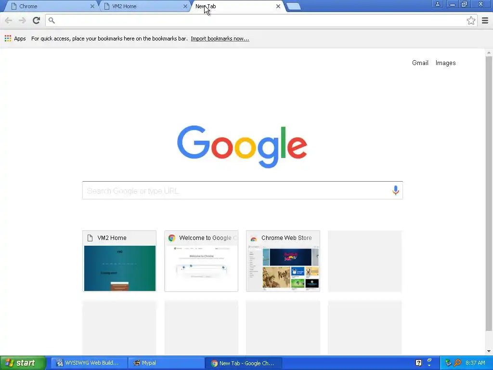Image resolution: width=493 pixels, height=370 pixels.
Task: Click in the address bar
Action: pos(261,20)
